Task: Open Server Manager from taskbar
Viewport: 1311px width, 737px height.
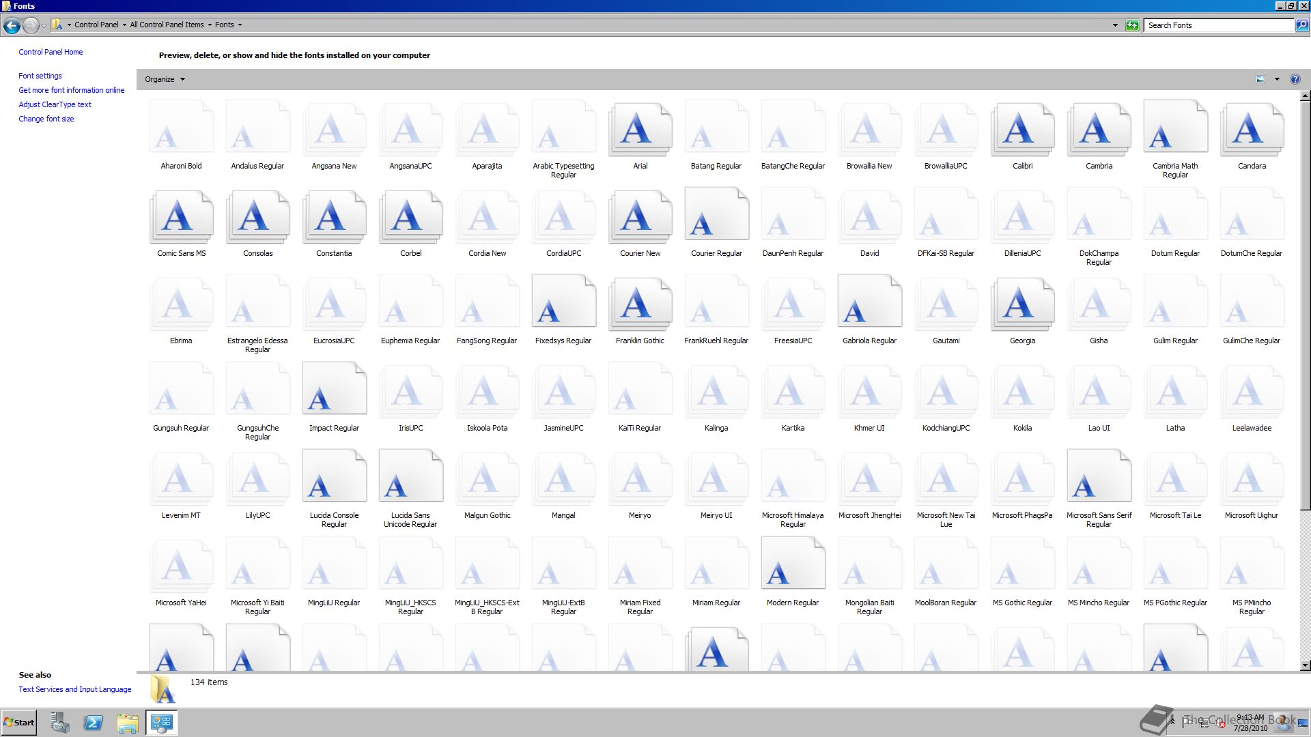Action: point(59,723)
